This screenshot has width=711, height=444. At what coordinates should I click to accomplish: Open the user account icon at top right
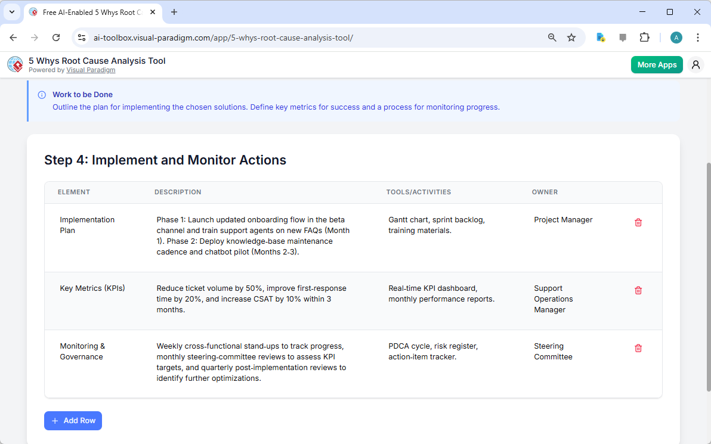coord(695,64)
